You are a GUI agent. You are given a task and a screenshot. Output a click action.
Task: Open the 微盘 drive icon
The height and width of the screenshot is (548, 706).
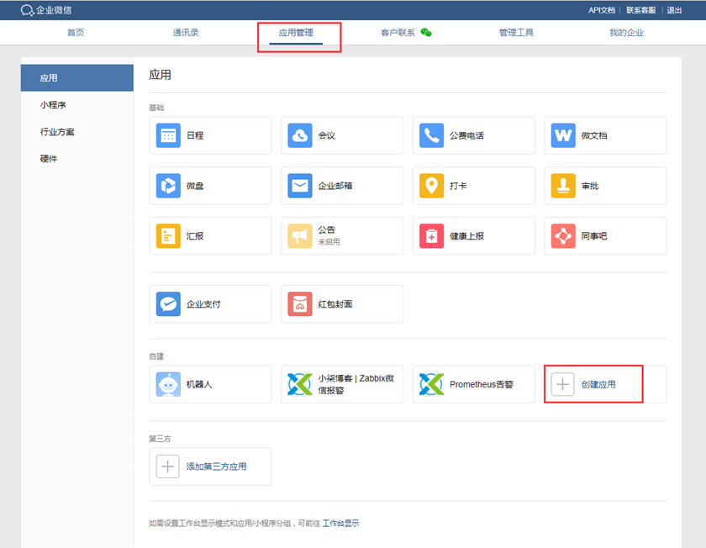169,186
